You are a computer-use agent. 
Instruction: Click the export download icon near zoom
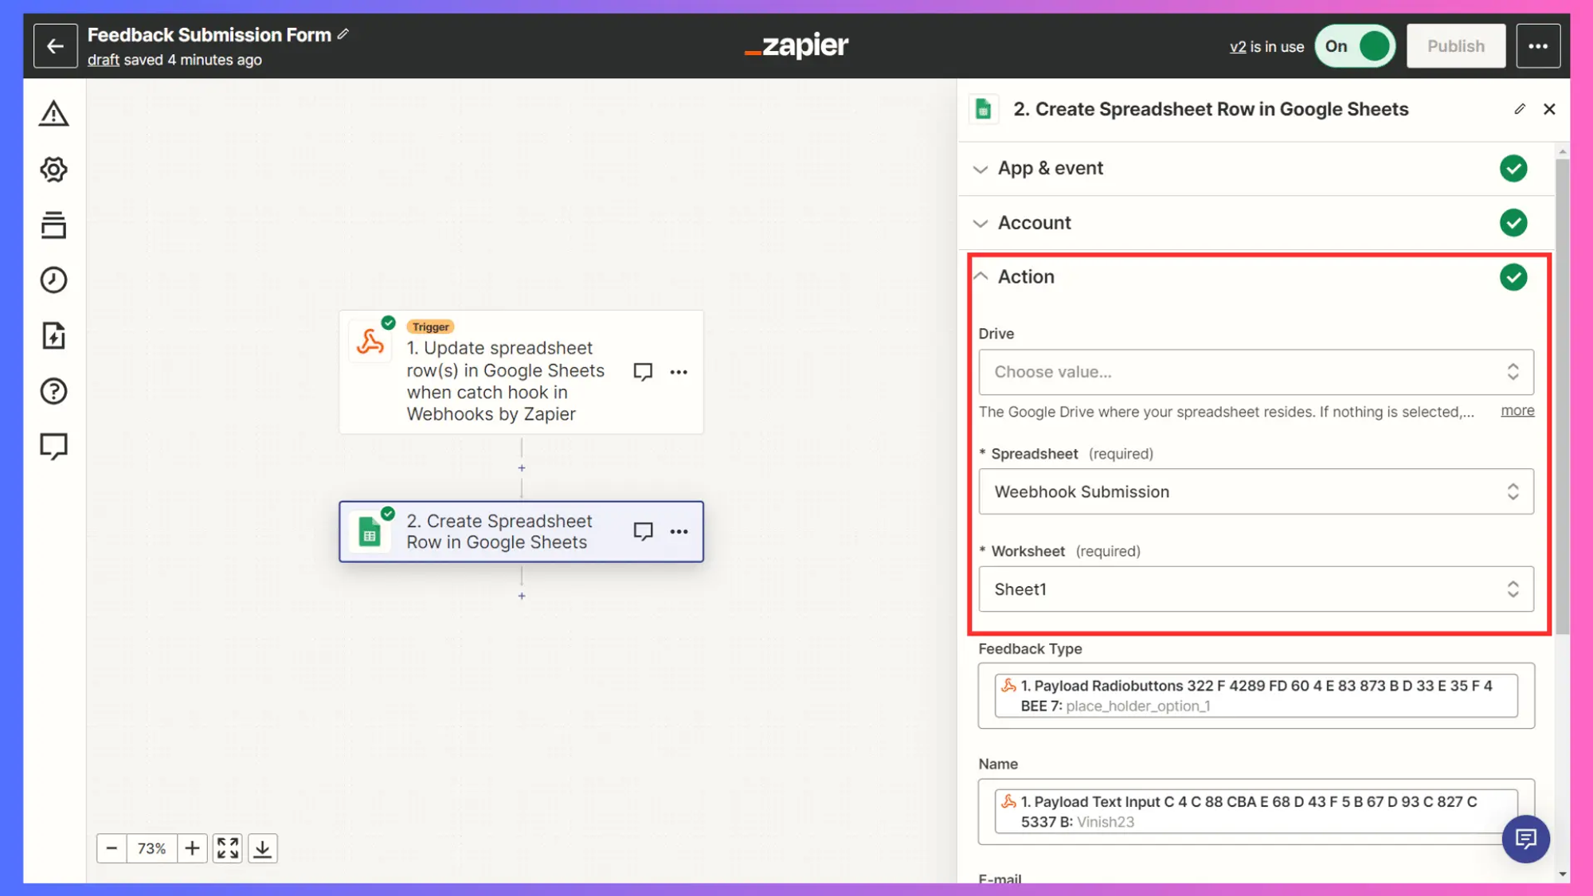point(262,848)
